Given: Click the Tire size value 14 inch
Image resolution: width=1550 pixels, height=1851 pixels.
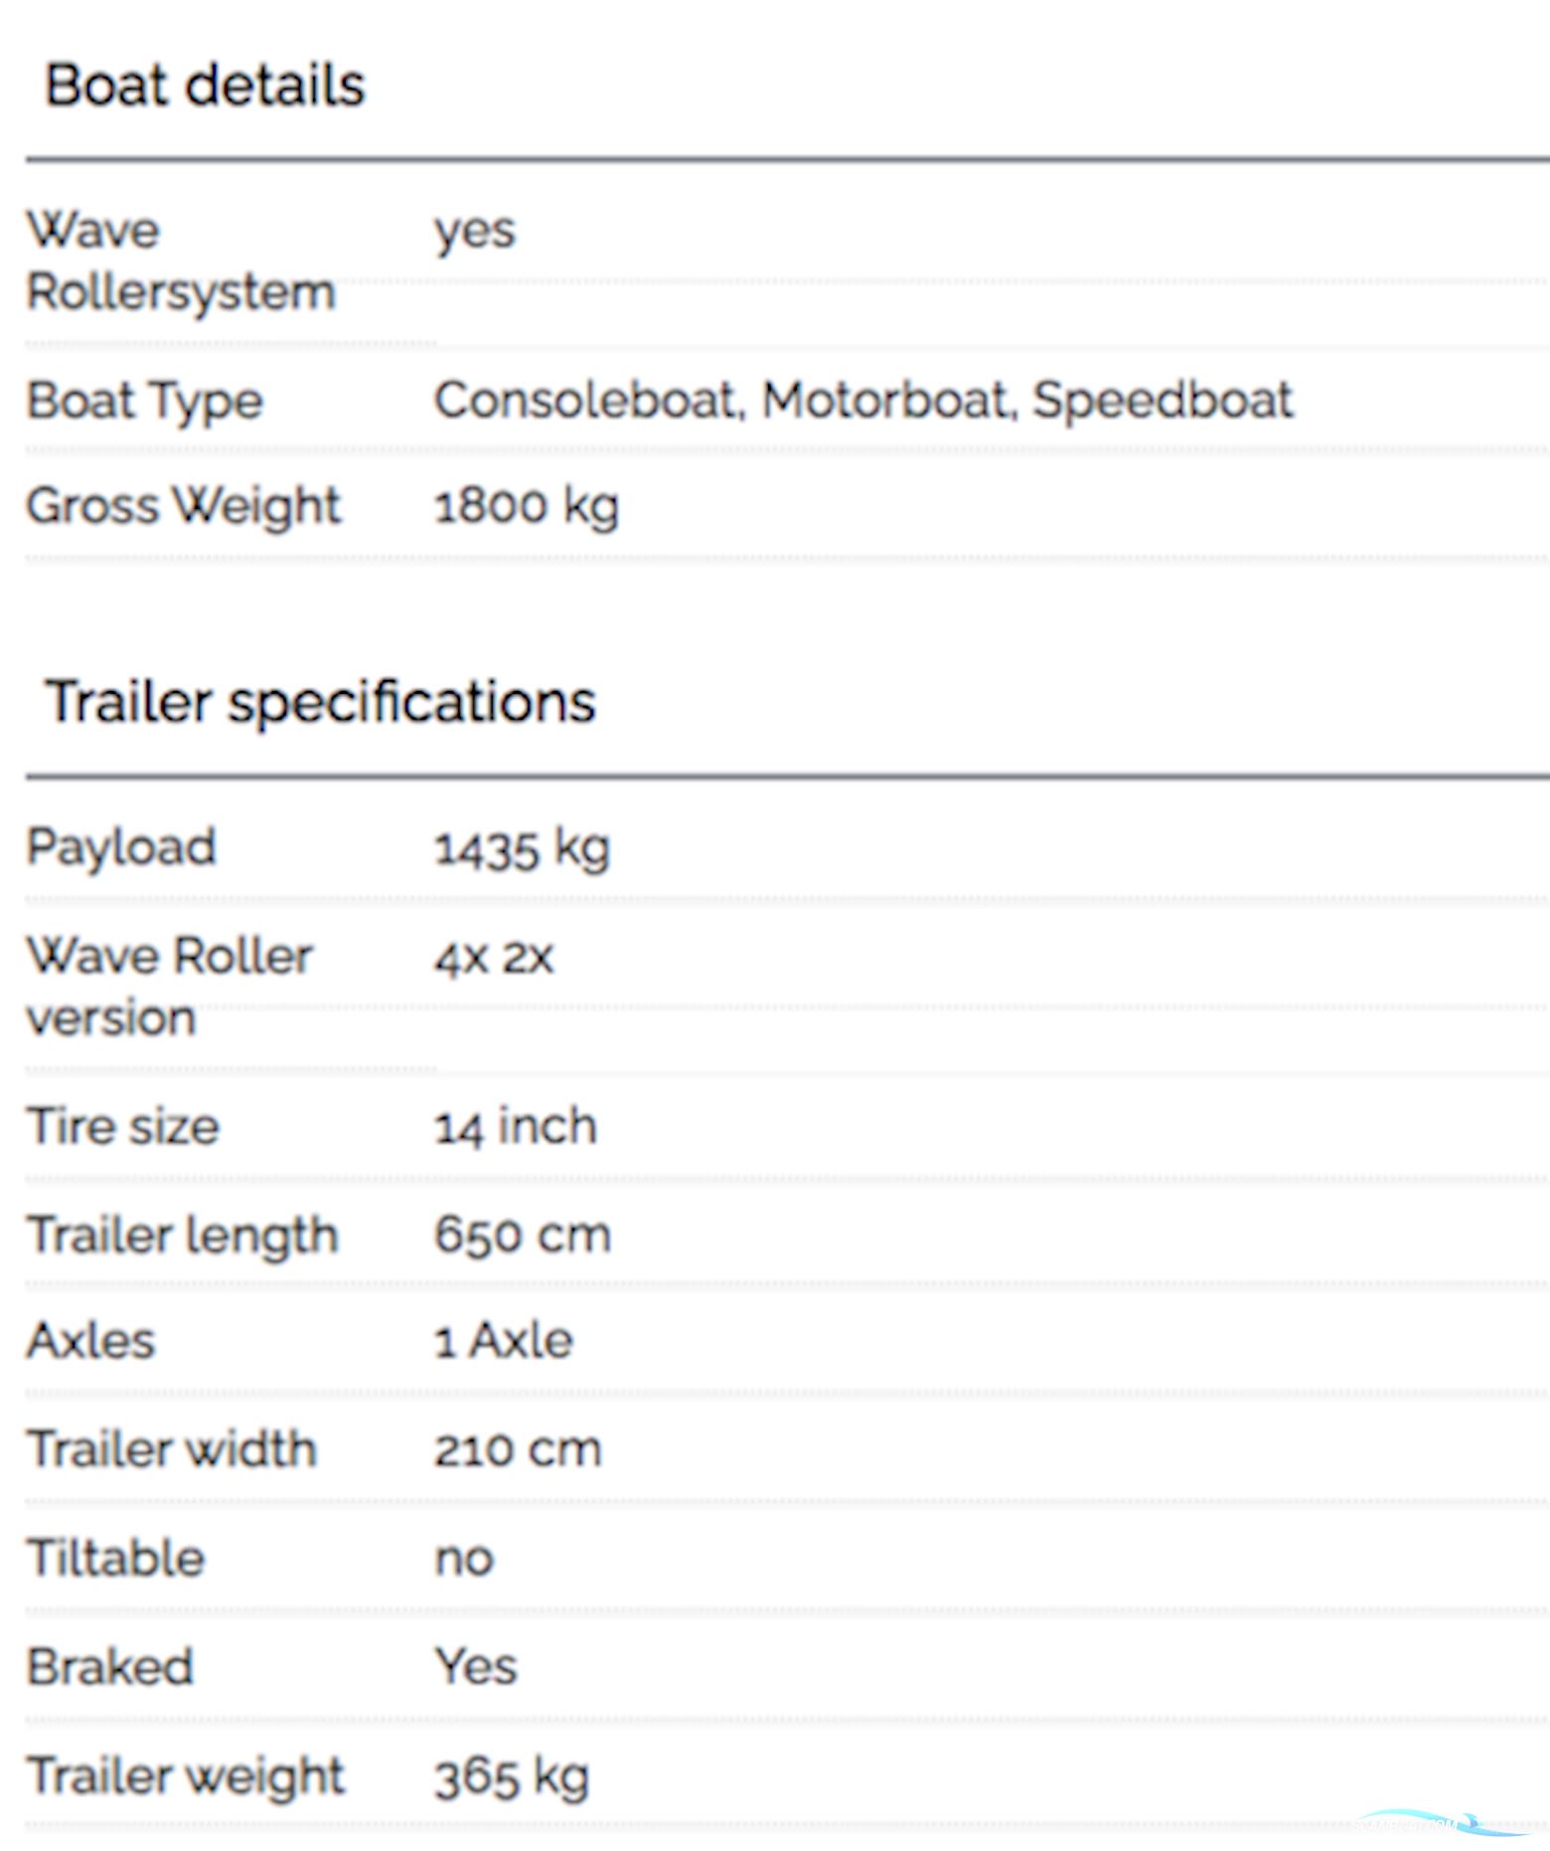Looking at the screenshot, I should [x=515, y=1127].
